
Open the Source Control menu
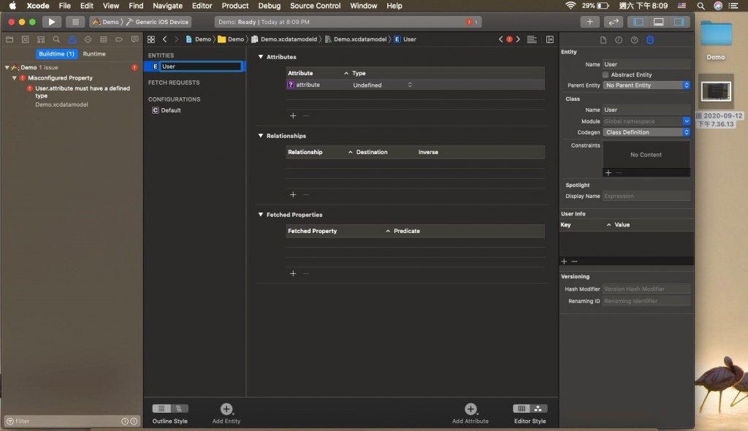[315, 6]
